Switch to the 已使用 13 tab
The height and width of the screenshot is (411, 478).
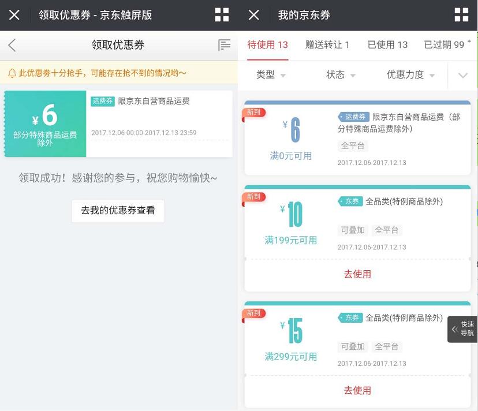[x=387, y=45]
